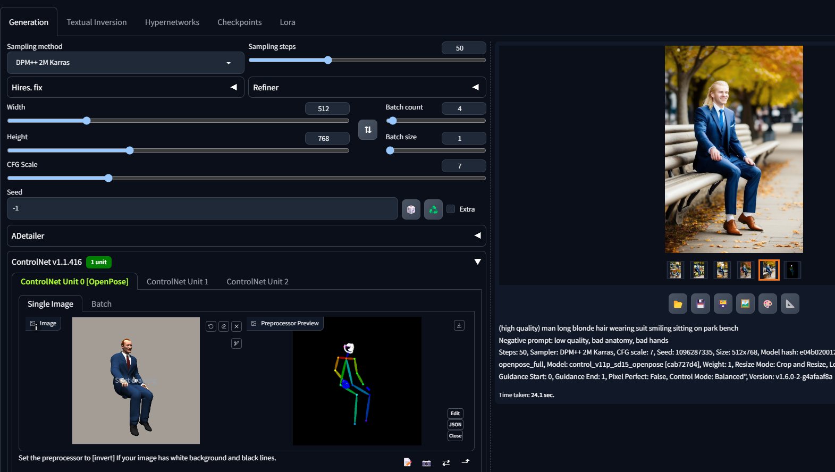Select the image grid thumbnail in gallery
The image size is (835, 472).
click(x=676, y=270)
